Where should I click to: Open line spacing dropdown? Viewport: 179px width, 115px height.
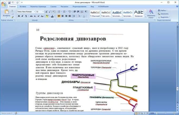point(74,16)
